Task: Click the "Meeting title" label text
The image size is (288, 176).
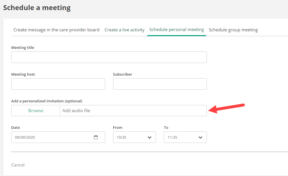Action: point(23,48)
